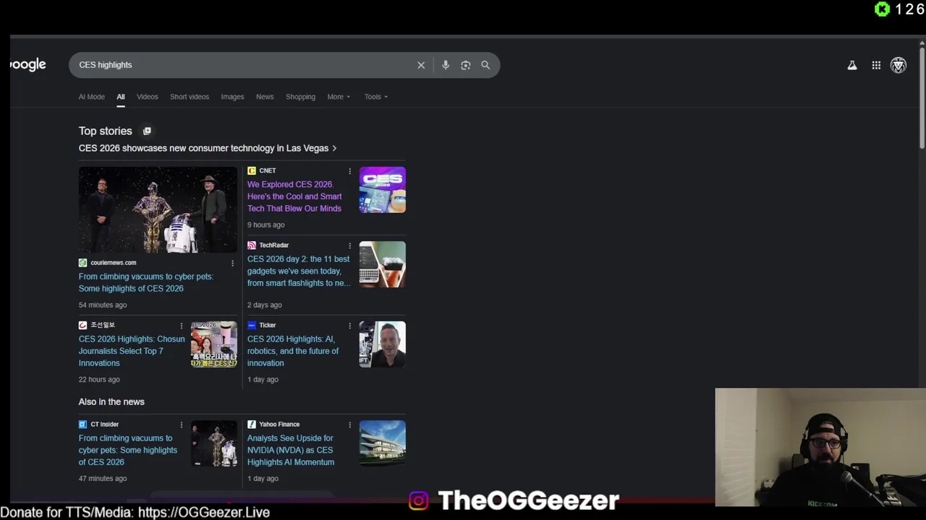Open options menu for the CNET story
The height and width of the screenshot is (520, 926).
point(350,171)
